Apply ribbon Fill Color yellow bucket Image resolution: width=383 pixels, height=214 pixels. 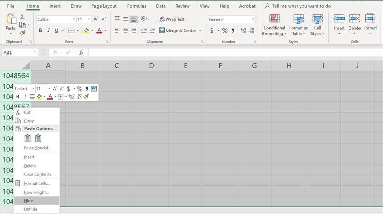coord(86,30)
